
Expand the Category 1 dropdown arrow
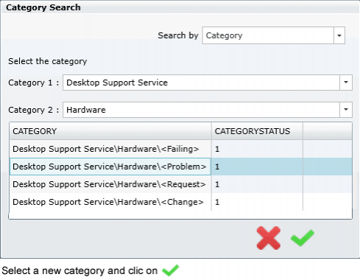point(346,83)
